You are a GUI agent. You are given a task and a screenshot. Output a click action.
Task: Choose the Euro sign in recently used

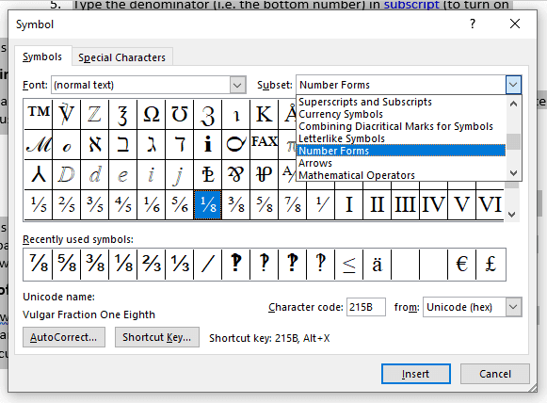pyautogui.click(x=461, y=265)
